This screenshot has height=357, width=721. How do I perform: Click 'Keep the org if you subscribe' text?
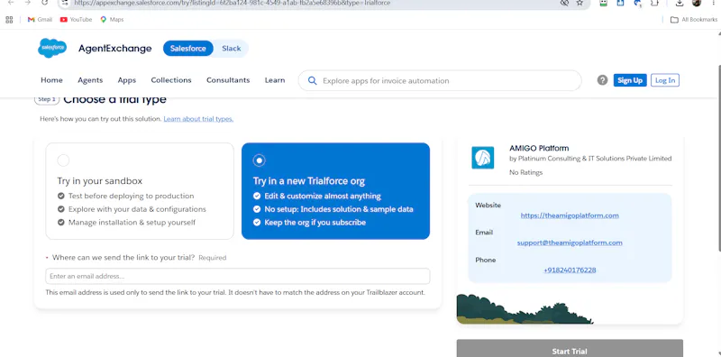click(x=315, y=223)
